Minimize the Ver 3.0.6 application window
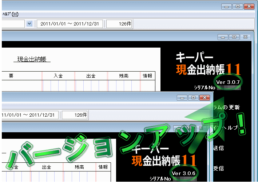 pyautogui.click(x=182, y=98)
